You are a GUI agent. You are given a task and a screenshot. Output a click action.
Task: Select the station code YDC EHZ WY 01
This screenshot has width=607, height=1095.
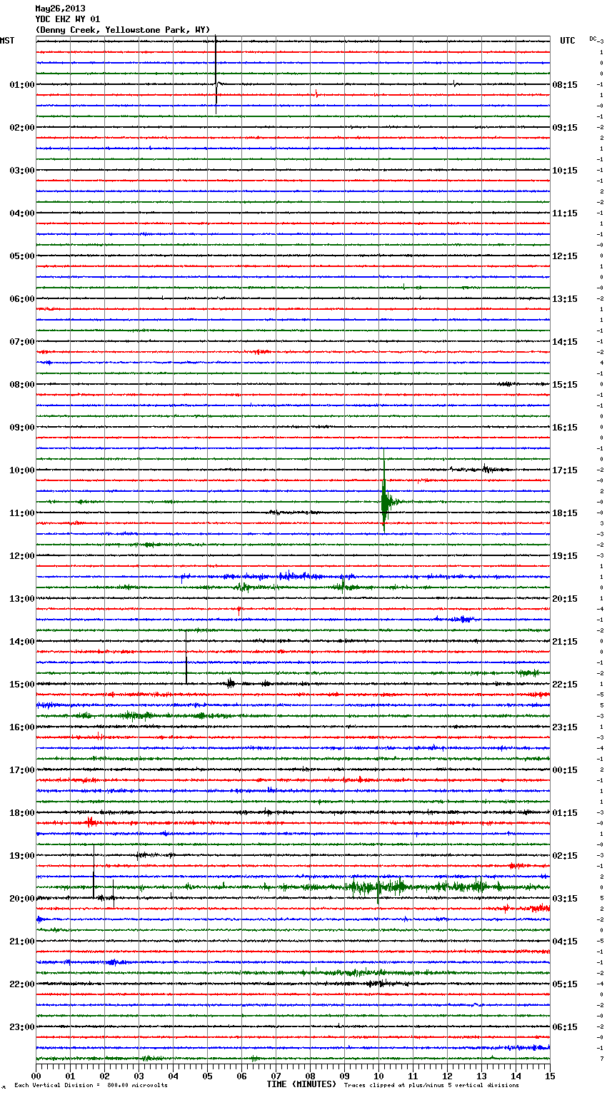(x=68, y=19)
